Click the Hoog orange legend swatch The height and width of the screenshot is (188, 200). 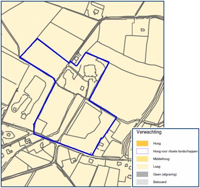142,143
